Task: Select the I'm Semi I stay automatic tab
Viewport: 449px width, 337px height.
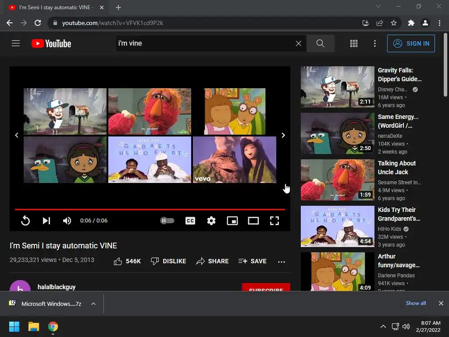Action: pos(56,7)
